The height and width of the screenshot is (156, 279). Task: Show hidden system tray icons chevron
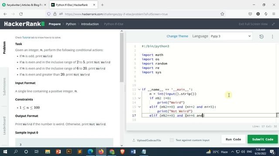coord(232,152)
